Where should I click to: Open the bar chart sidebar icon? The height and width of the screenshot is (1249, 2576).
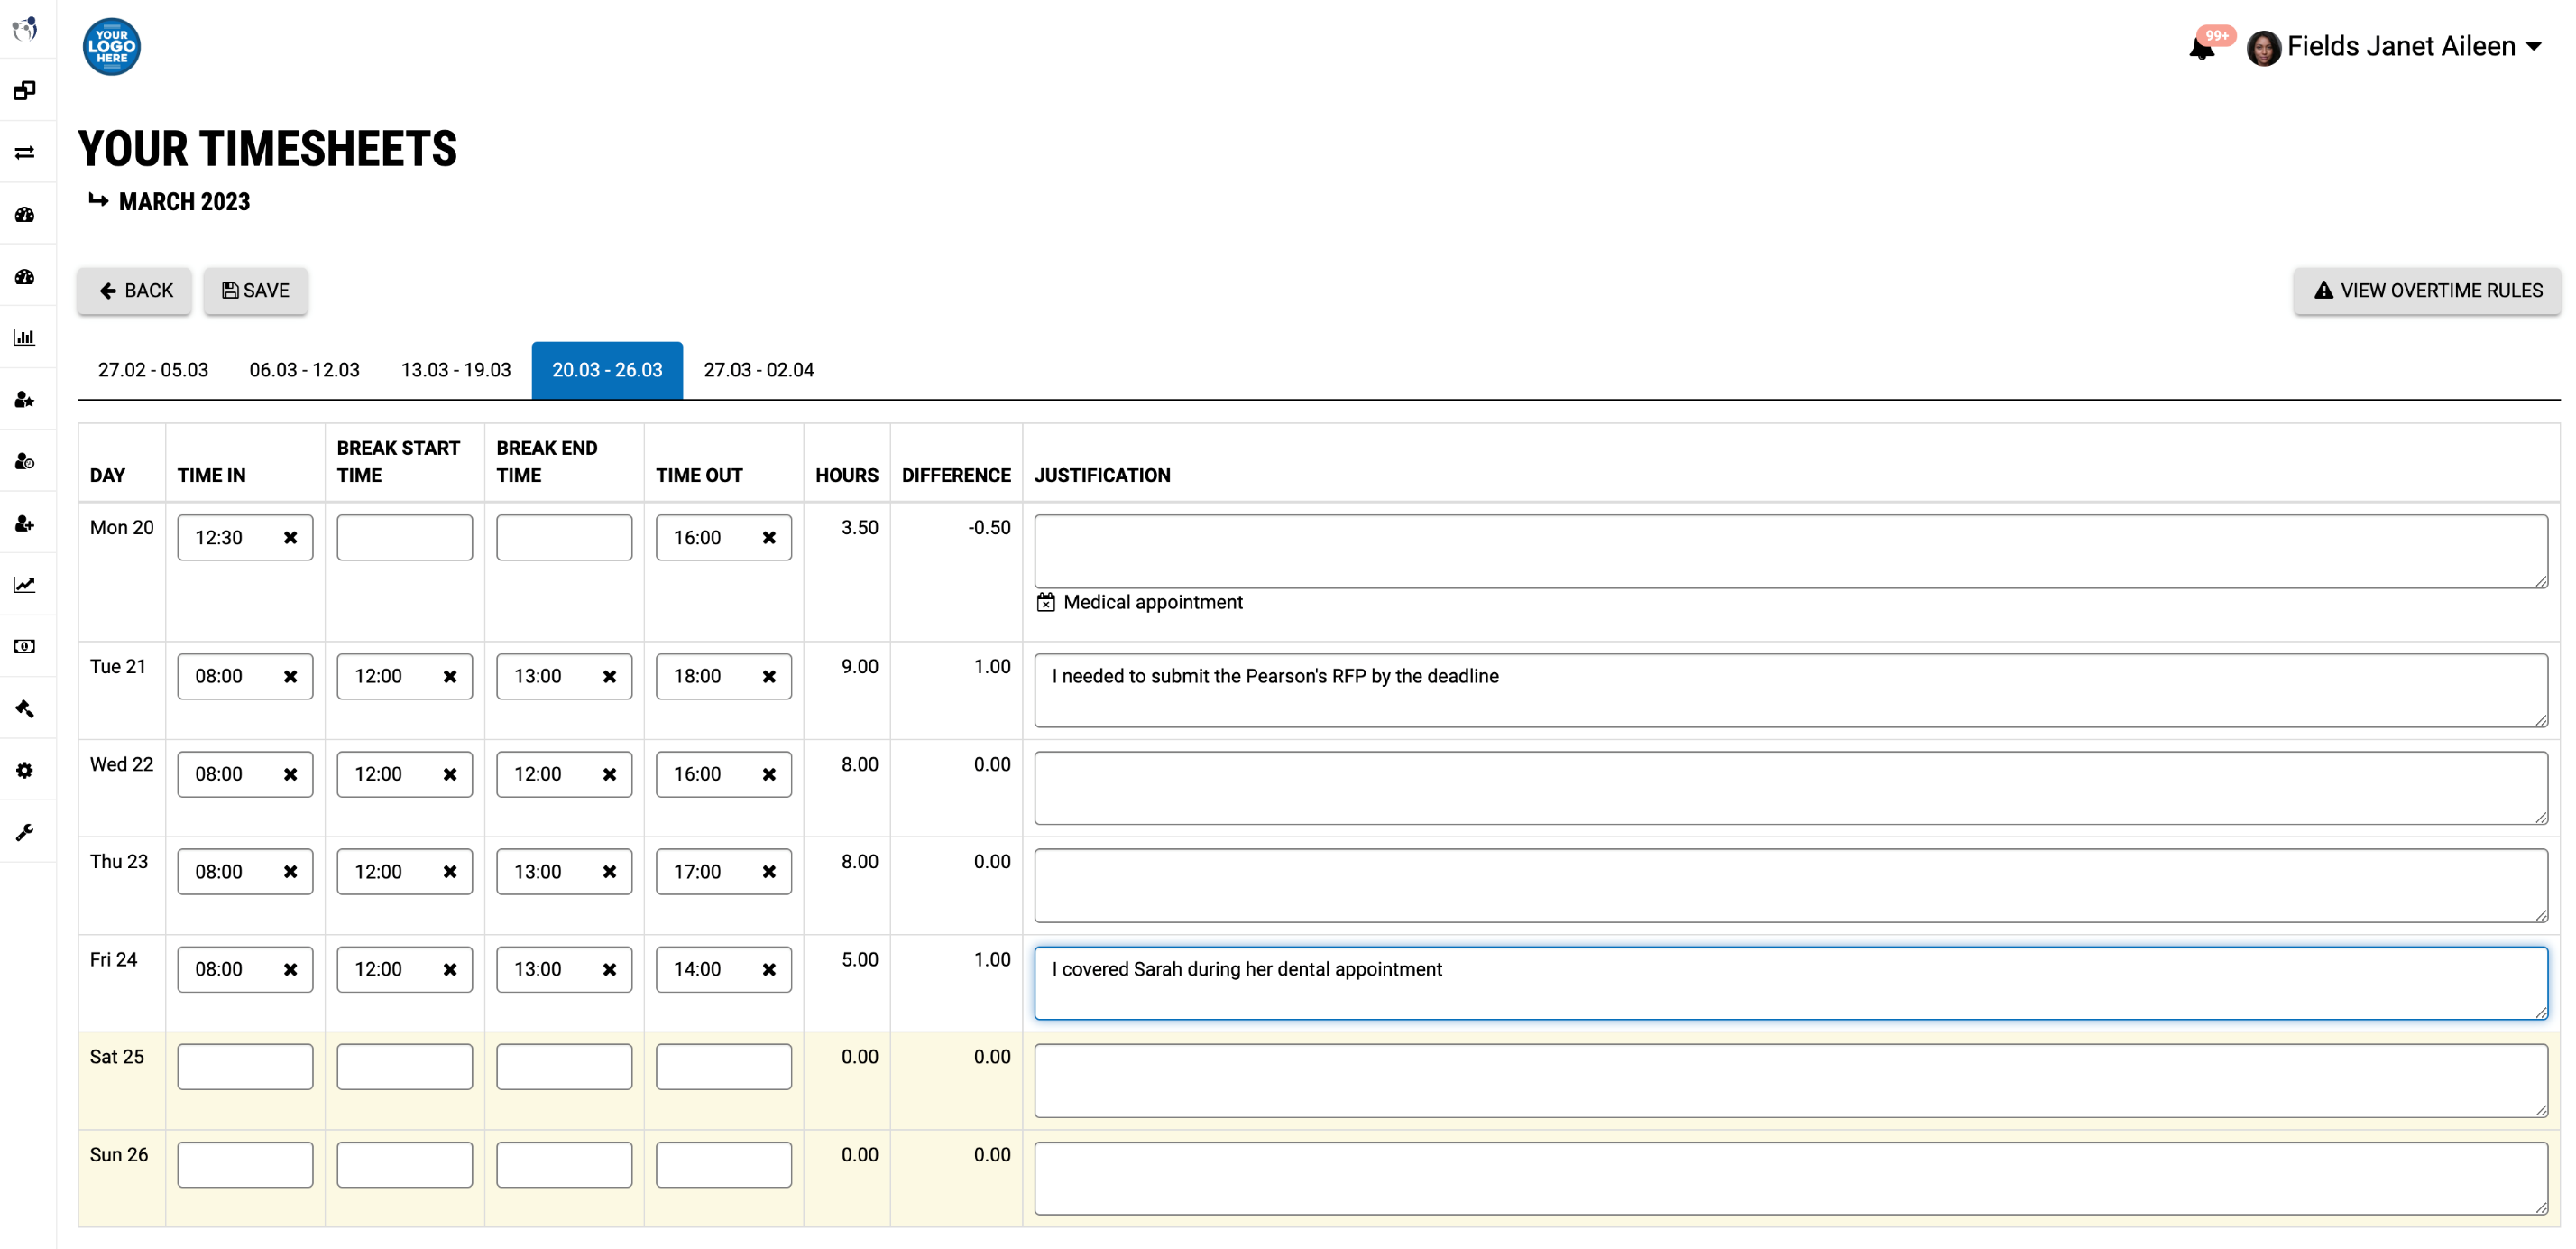pyautogui.click(x=25, y=338)
